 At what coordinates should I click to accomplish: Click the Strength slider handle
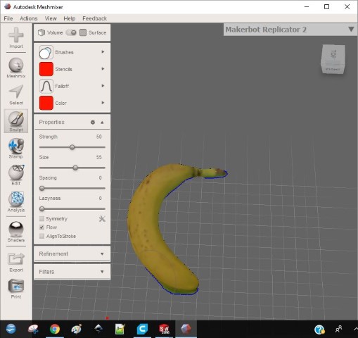click(72, 147)
